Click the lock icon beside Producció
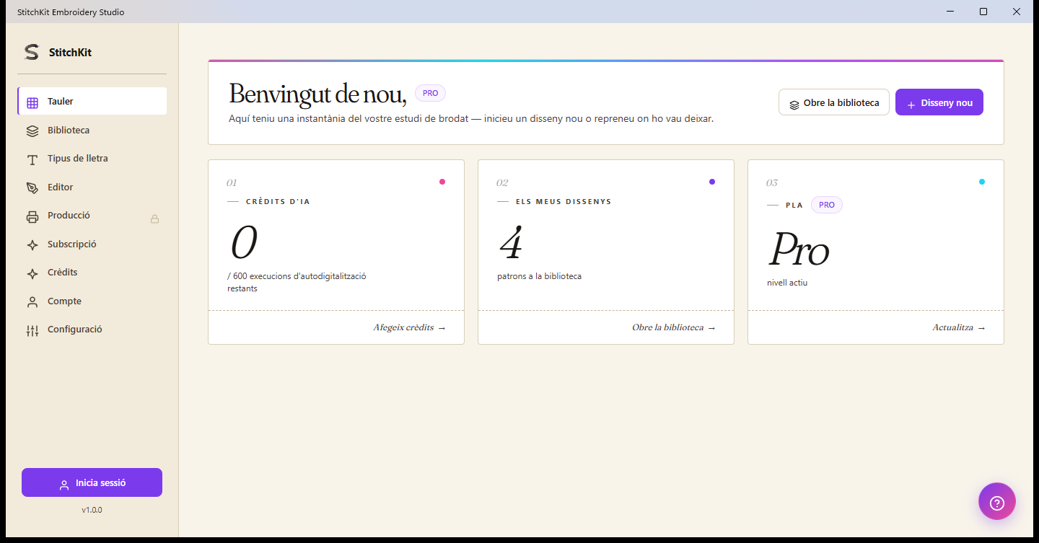This screenshot has height=543, width=1039. pyautogui.click(x=154, y=218)
